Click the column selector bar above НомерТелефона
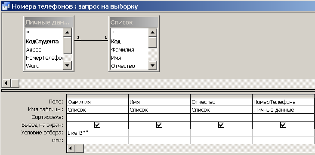Image resolution: width=315 pixels, height=155 pixels. (x=283, y=96)
